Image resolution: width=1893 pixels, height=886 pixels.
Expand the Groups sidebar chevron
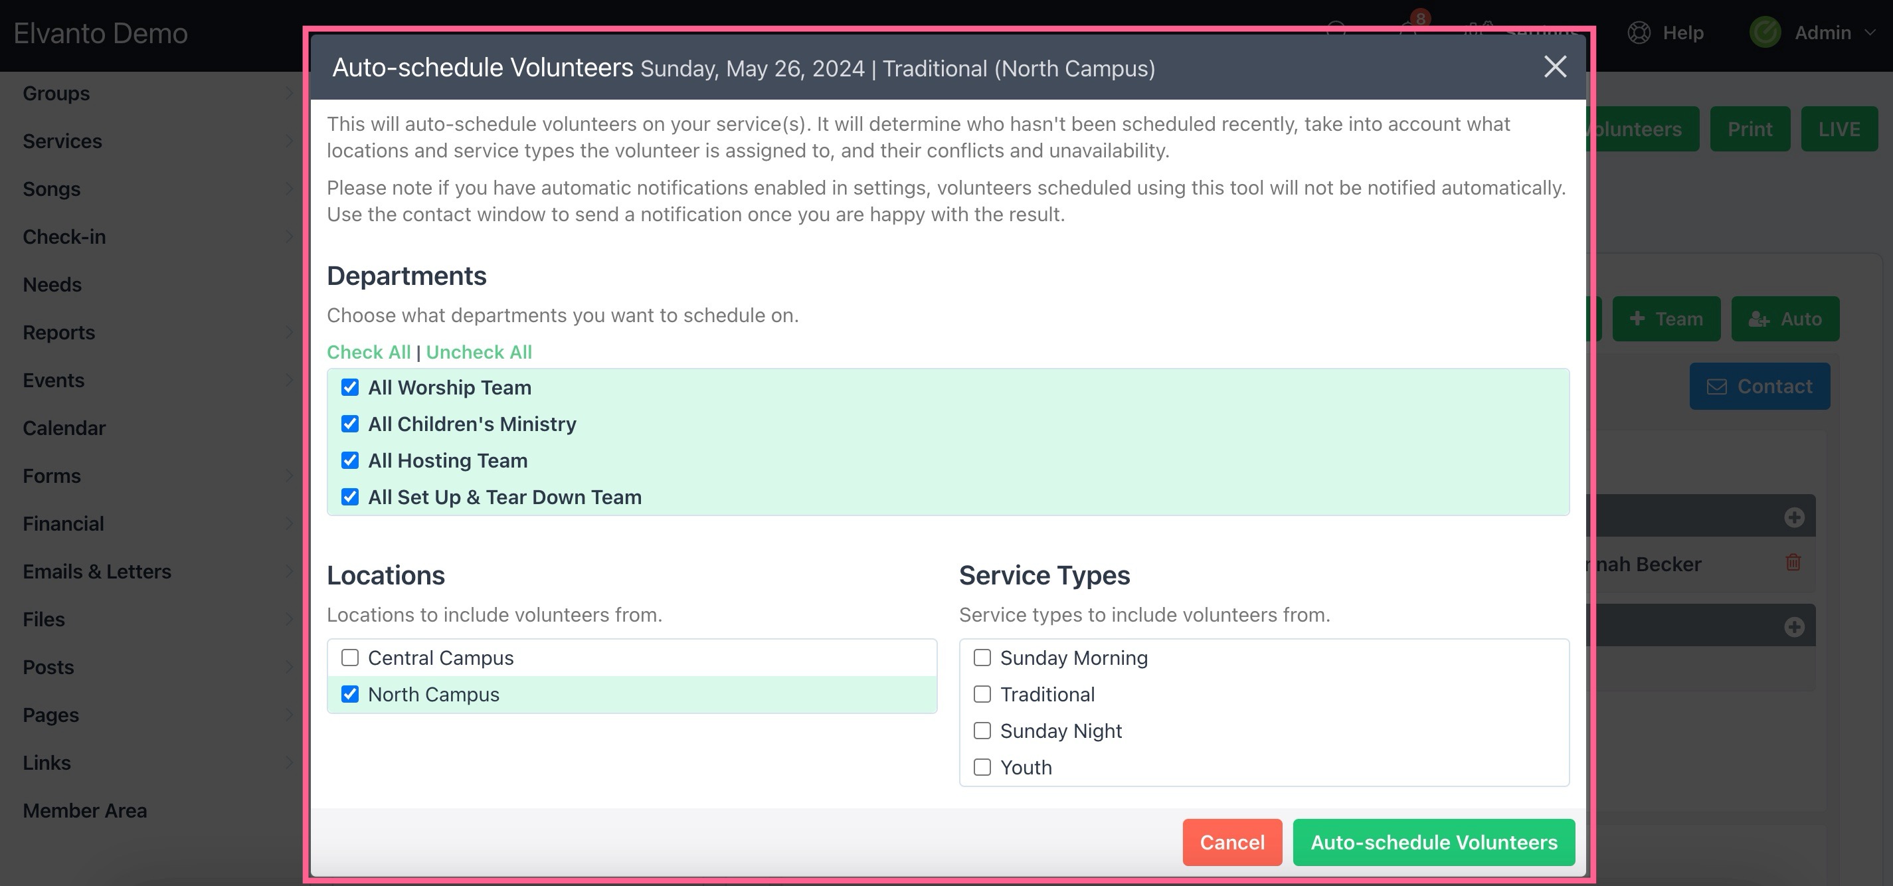[289, 93]
